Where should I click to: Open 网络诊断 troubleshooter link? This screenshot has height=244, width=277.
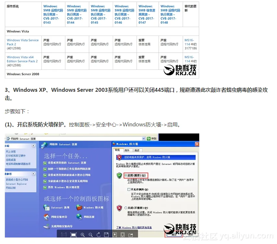(x=11, y=188)
